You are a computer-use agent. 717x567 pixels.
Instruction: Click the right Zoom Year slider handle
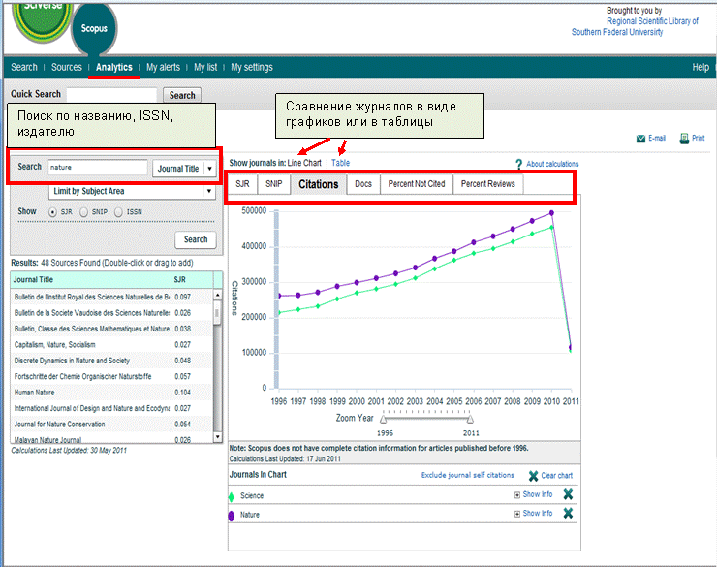tap(470, 419)
